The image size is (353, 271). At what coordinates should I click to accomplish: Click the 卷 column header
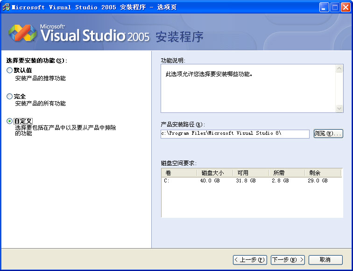tap(179, 173)
